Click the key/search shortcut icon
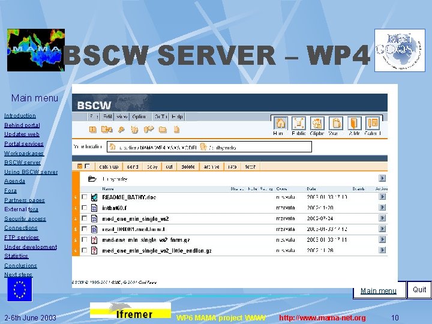 pos(121,130)
